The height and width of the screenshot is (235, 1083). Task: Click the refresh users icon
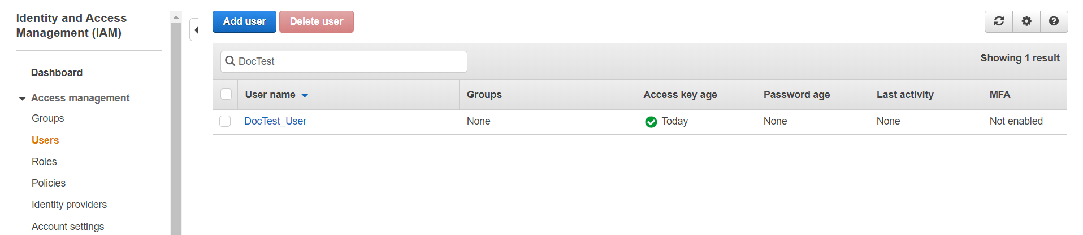(999, 21)
